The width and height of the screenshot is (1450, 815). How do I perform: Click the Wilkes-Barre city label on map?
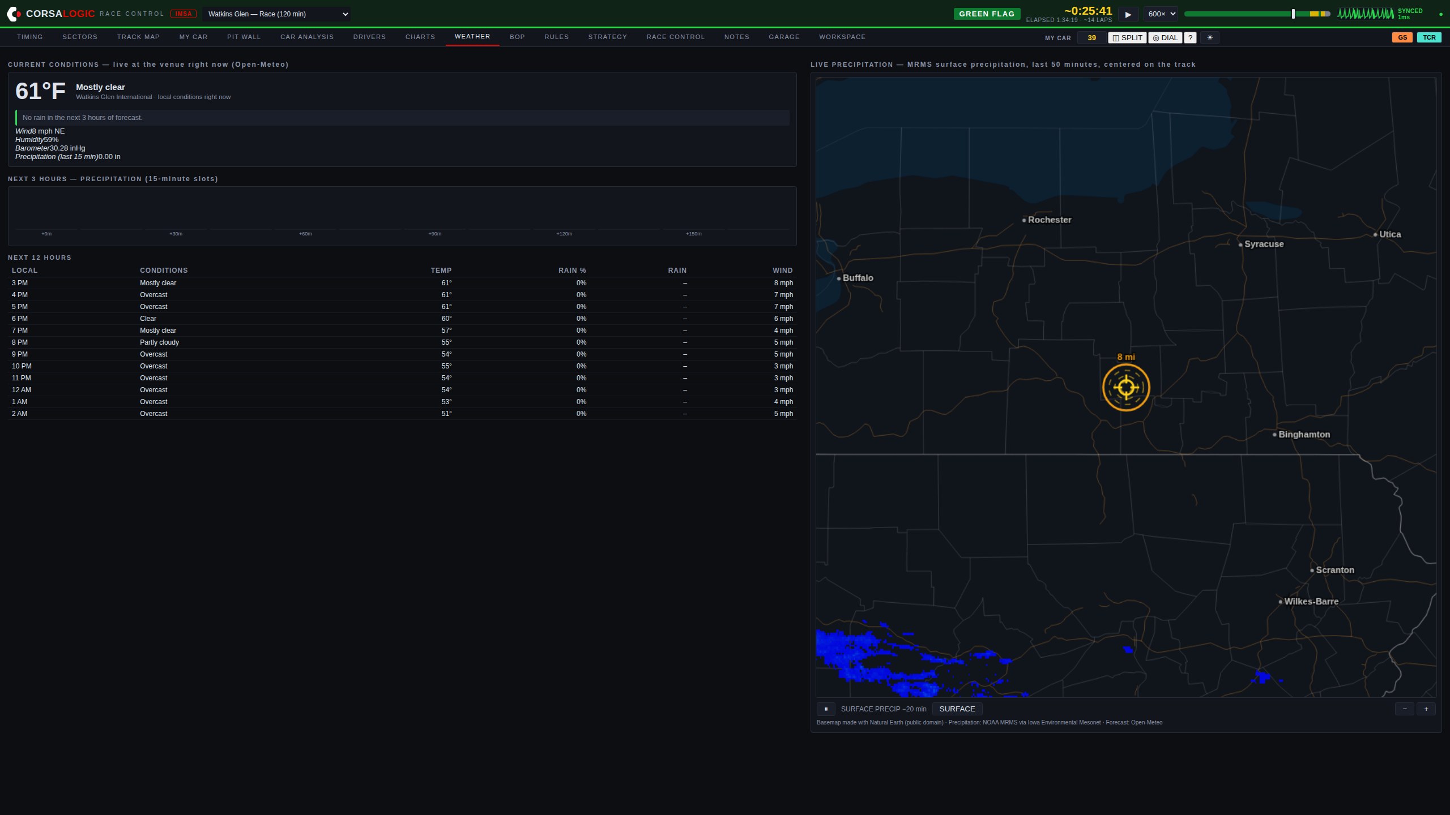click(x=1311, y=602)
